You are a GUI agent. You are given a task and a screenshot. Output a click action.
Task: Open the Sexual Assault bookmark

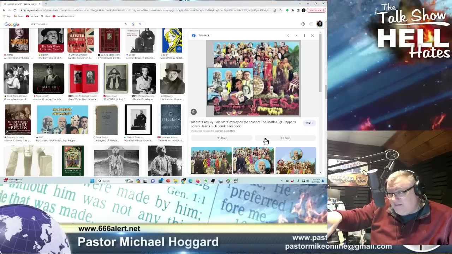[x=64, y=16]
